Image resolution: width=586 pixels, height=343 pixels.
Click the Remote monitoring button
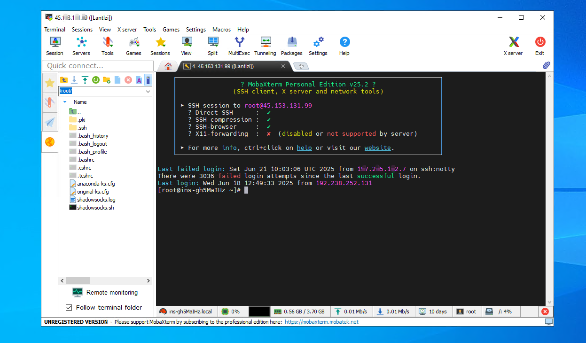coord(105,292)
